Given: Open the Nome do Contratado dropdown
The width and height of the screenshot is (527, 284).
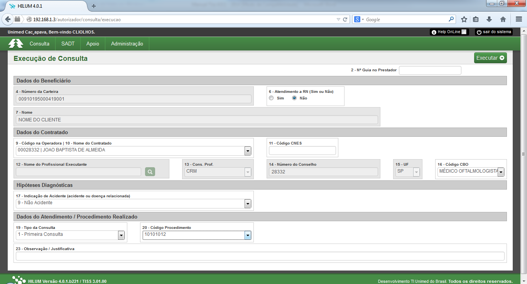Looking at the screenshot, I should (248, 151).
